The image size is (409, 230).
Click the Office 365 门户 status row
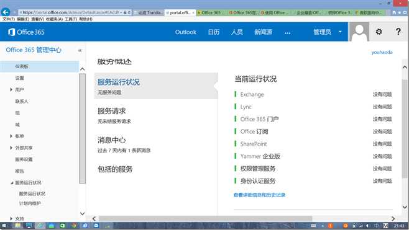[313, 119]
